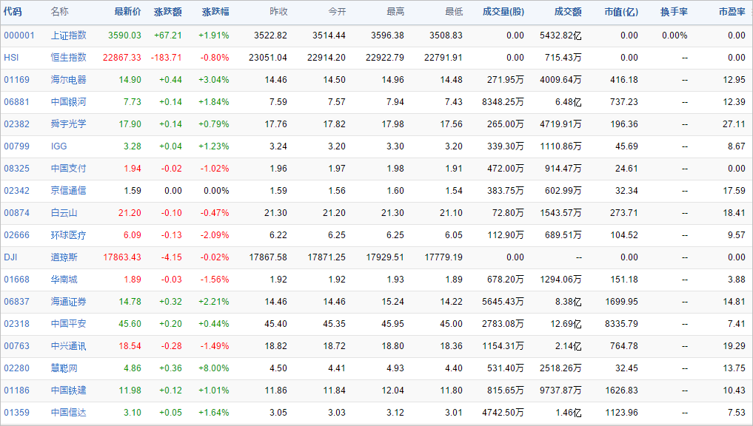Open stock code 06881 link
753x426 pixels.
point(17,102)
